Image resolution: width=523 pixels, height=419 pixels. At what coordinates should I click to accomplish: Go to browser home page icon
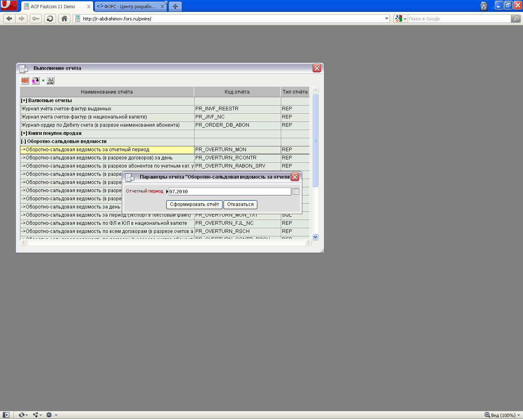click(64, 18)
